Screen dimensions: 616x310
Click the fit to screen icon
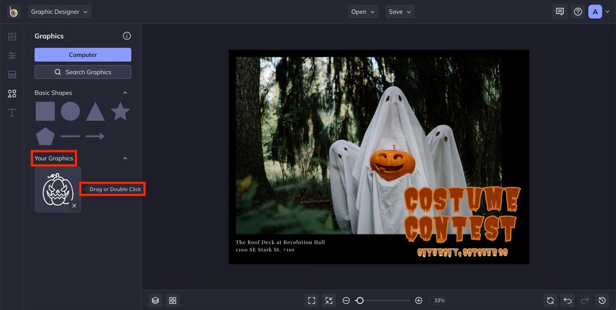tap(312, 300)
